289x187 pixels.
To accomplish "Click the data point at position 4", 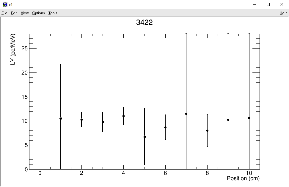I will pos(123,116).
